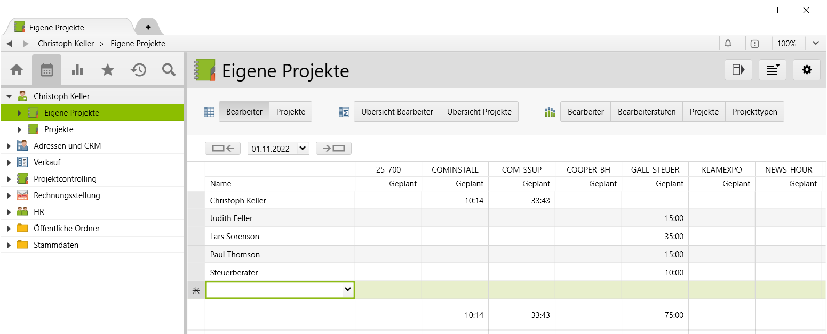
Task: Show favorites via star icon
Action: coord(108,70)
